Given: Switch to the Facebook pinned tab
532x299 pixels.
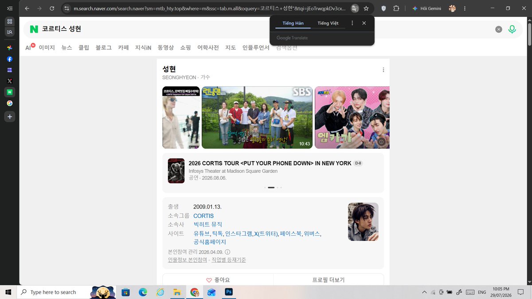Looking at the screenshot, I should tap(9, 58).
